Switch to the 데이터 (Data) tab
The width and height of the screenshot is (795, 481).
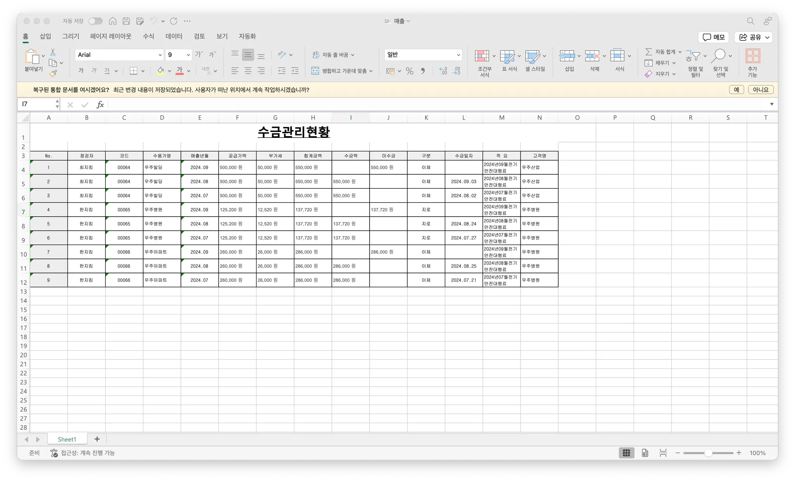pyautogui.click(x=174, y=36)
